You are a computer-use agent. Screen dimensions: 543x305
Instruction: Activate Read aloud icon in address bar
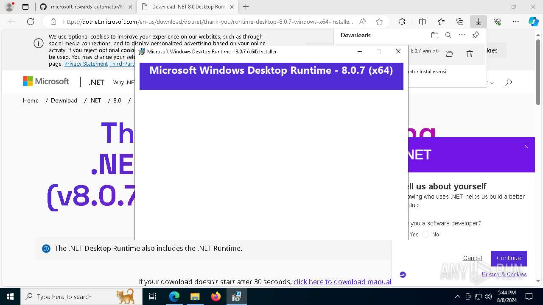(x=362, y=22)
